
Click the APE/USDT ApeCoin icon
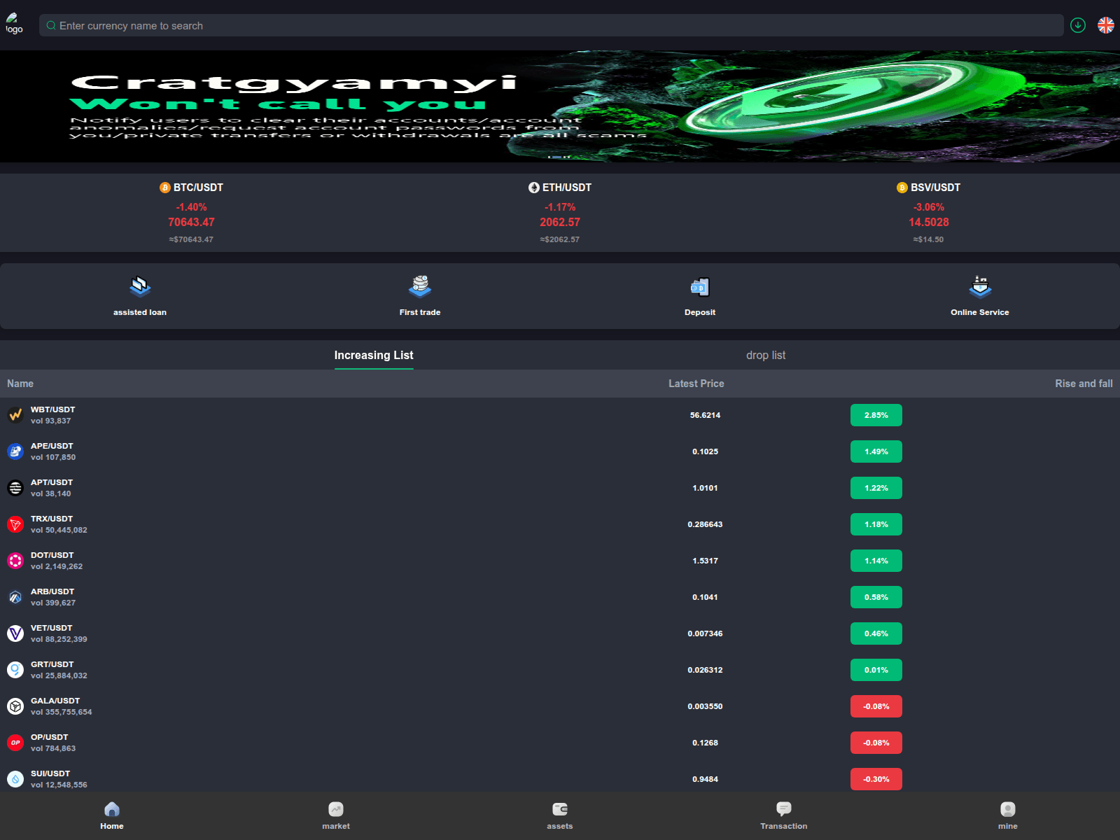[x=15, y=451]
